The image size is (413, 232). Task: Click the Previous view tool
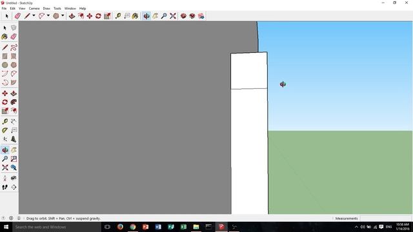click(14, 168)
